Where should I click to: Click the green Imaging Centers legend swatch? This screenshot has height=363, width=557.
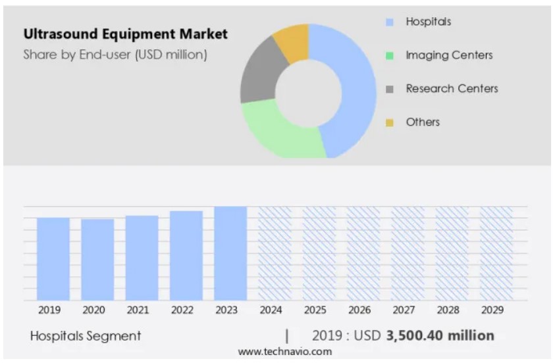tap(389, 56)
